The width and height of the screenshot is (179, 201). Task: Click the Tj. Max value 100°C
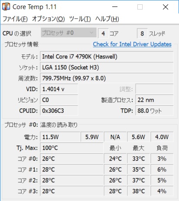click(72, 148)
